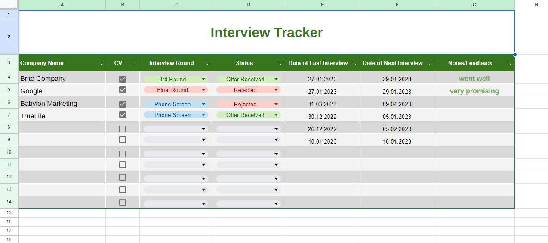548x243 pixels.
Task: Select the 'very promising' note cell
Action: click(x=474, y=90)
